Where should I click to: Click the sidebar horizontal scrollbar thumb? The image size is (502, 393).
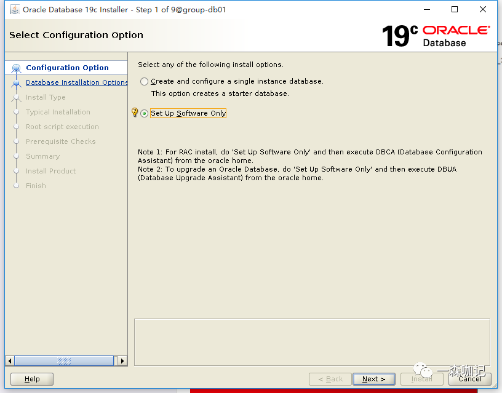[64, 361]
